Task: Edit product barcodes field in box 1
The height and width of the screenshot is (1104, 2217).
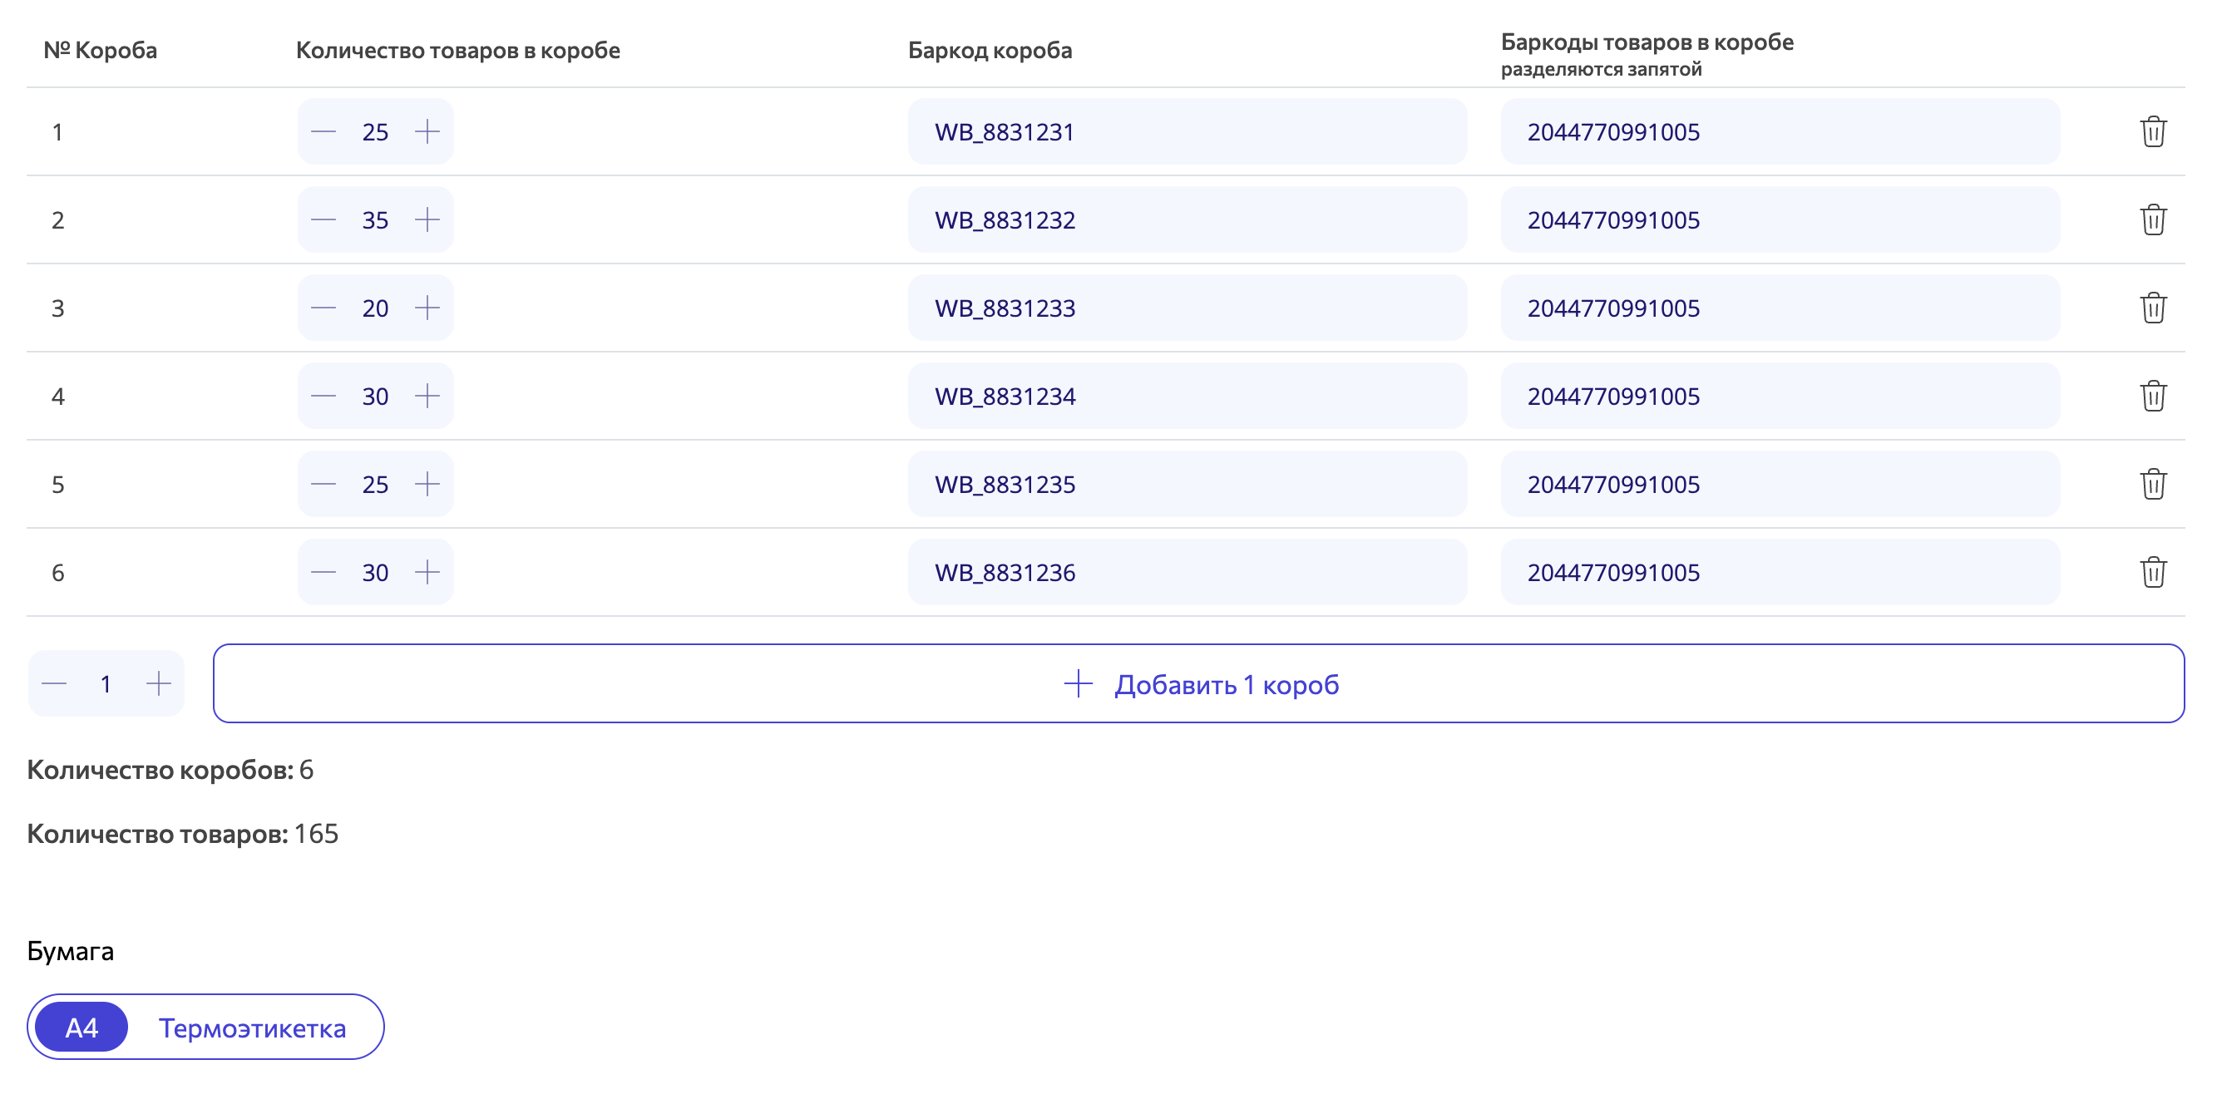Action: tap(1780, 131)
